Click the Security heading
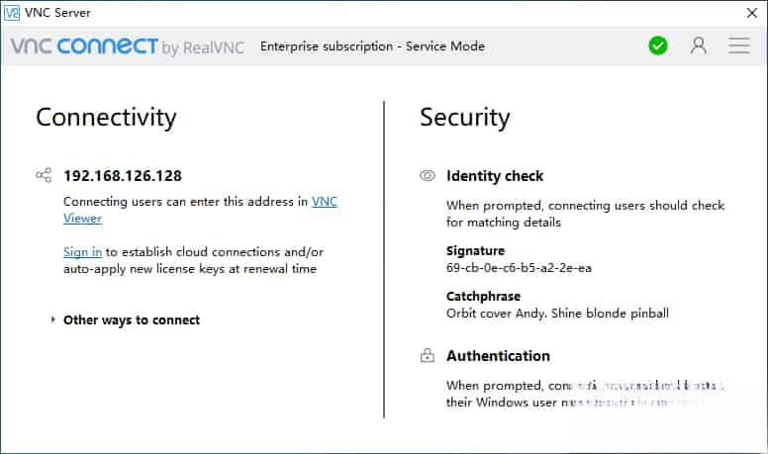 (x=465, y=118)
